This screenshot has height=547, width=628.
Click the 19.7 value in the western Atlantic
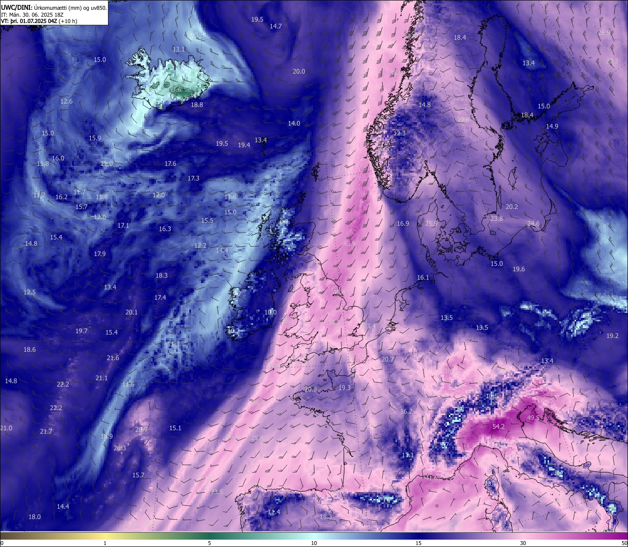tap(81, 331)
